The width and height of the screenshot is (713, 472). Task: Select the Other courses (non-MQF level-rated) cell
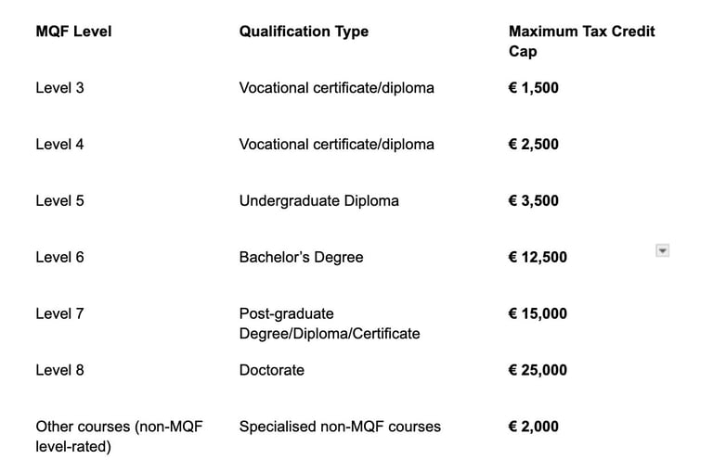click(x=119, y=436)
